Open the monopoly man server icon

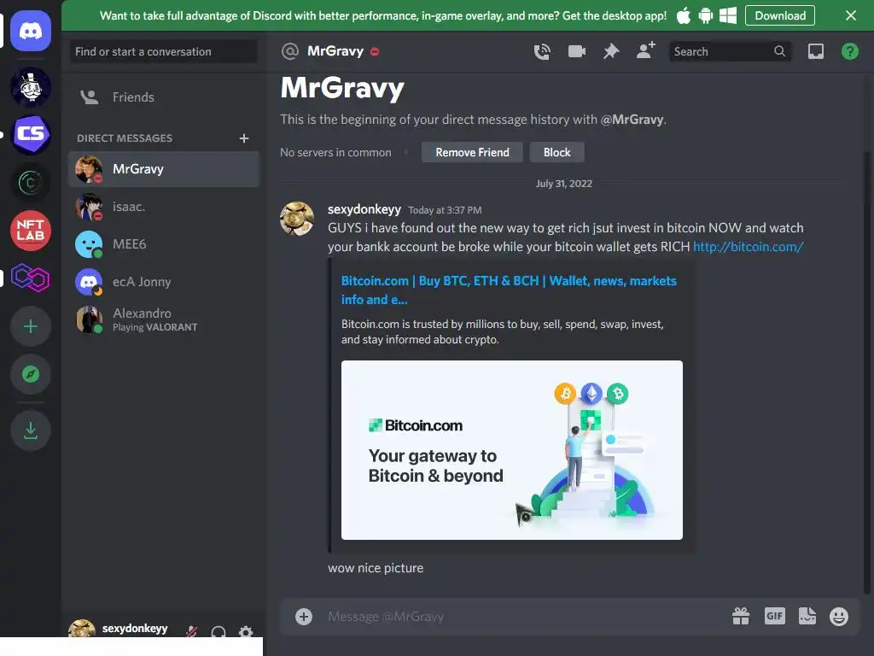31,87
